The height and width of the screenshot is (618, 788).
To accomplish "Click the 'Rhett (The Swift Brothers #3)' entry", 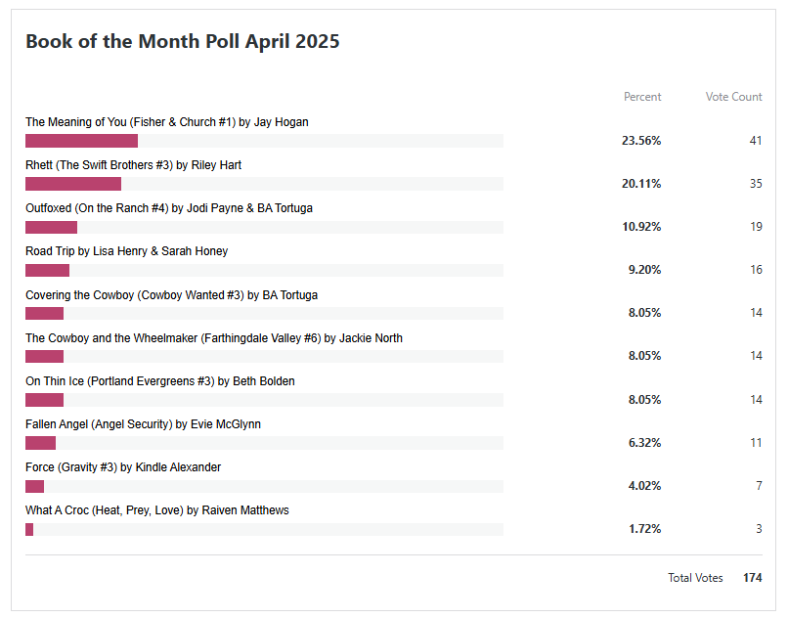I will (133, 165).
